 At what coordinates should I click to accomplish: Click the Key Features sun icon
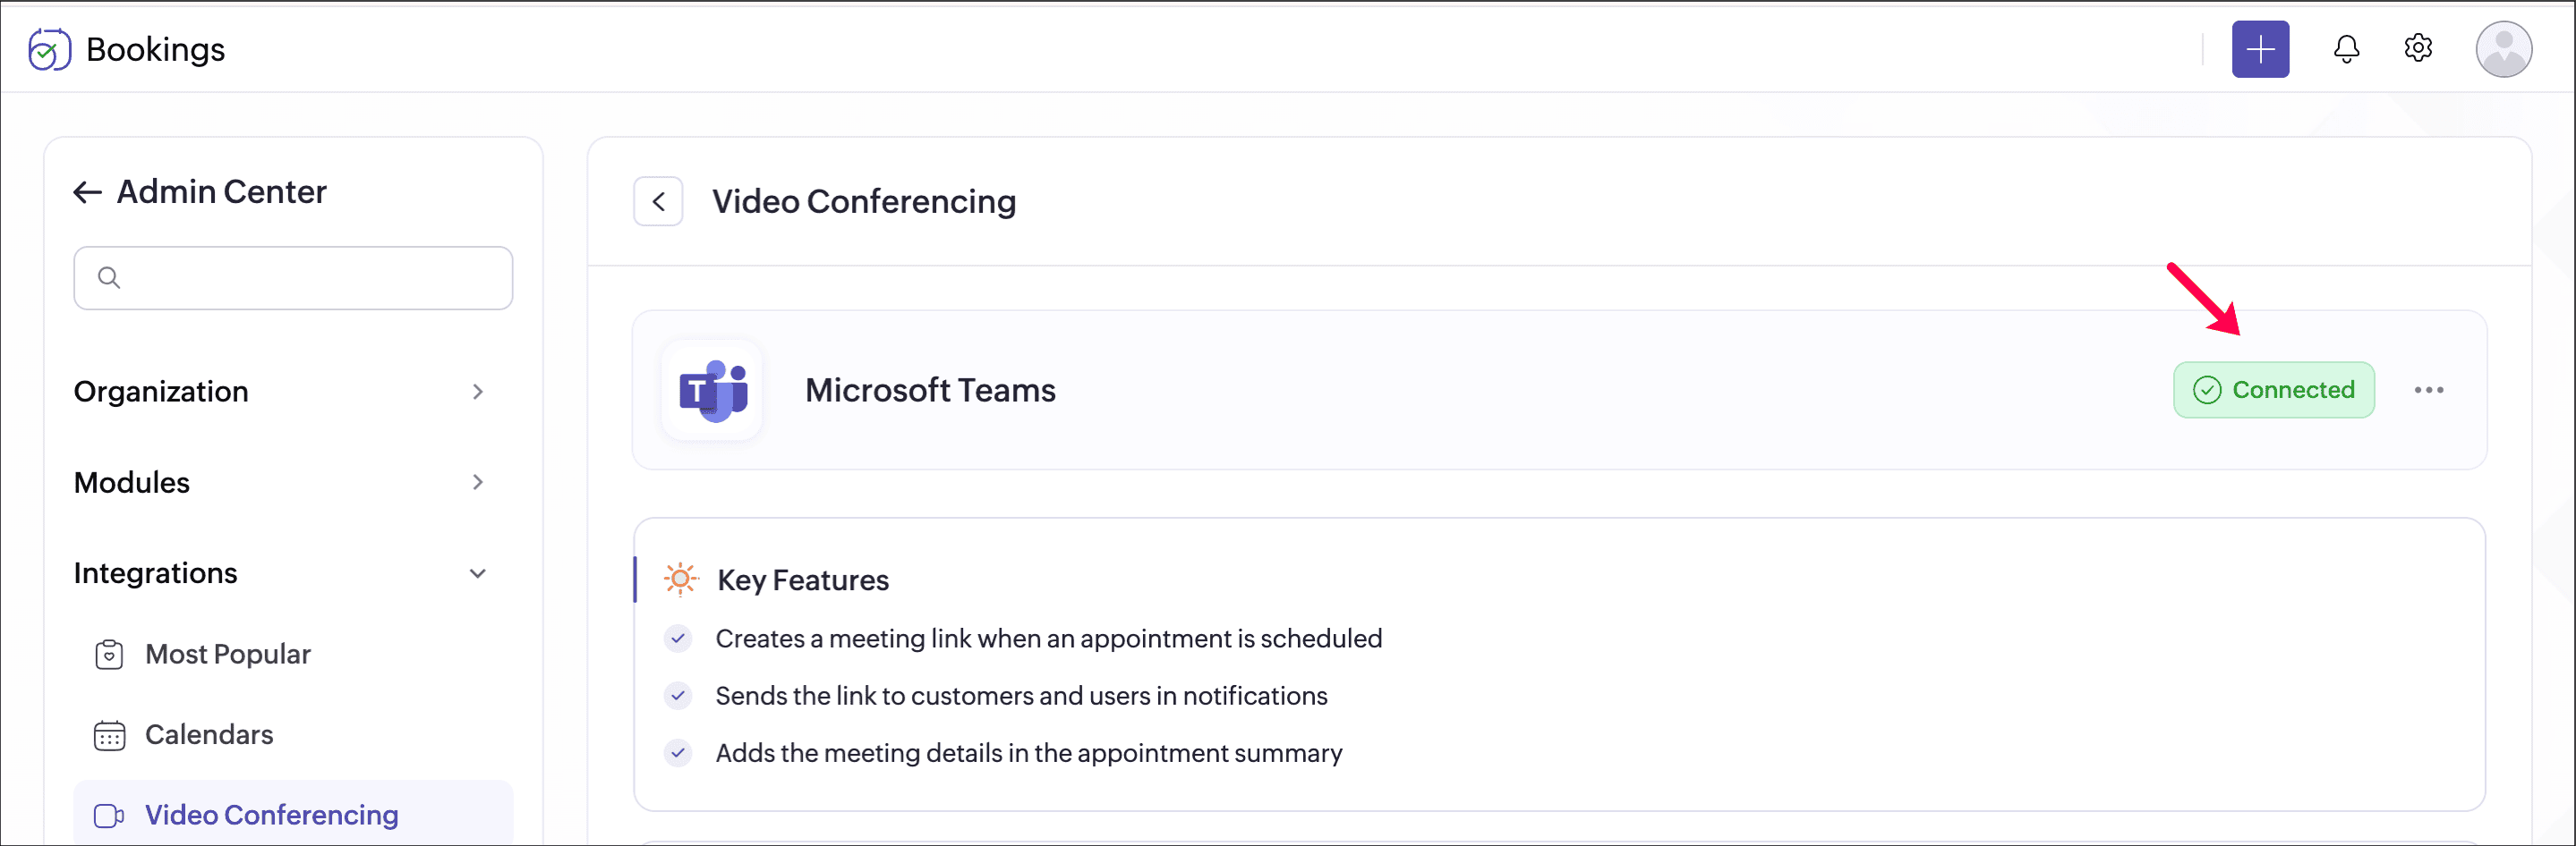click(680, 580)
